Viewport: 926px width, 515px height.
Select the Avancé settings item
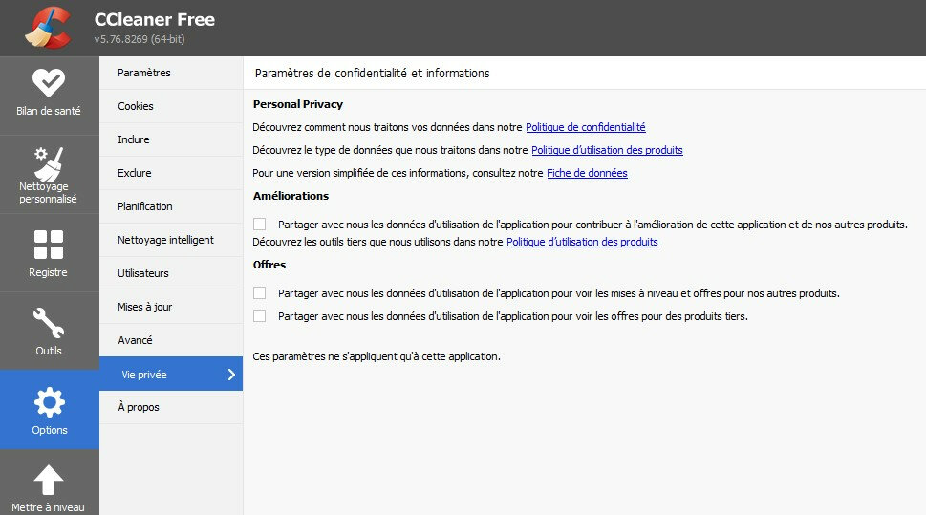click(135, 340)
